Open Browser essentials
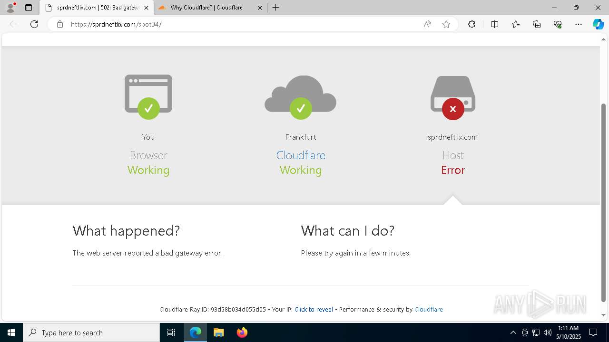The height and width of the screenshot is (342, 609). [558, 24]
